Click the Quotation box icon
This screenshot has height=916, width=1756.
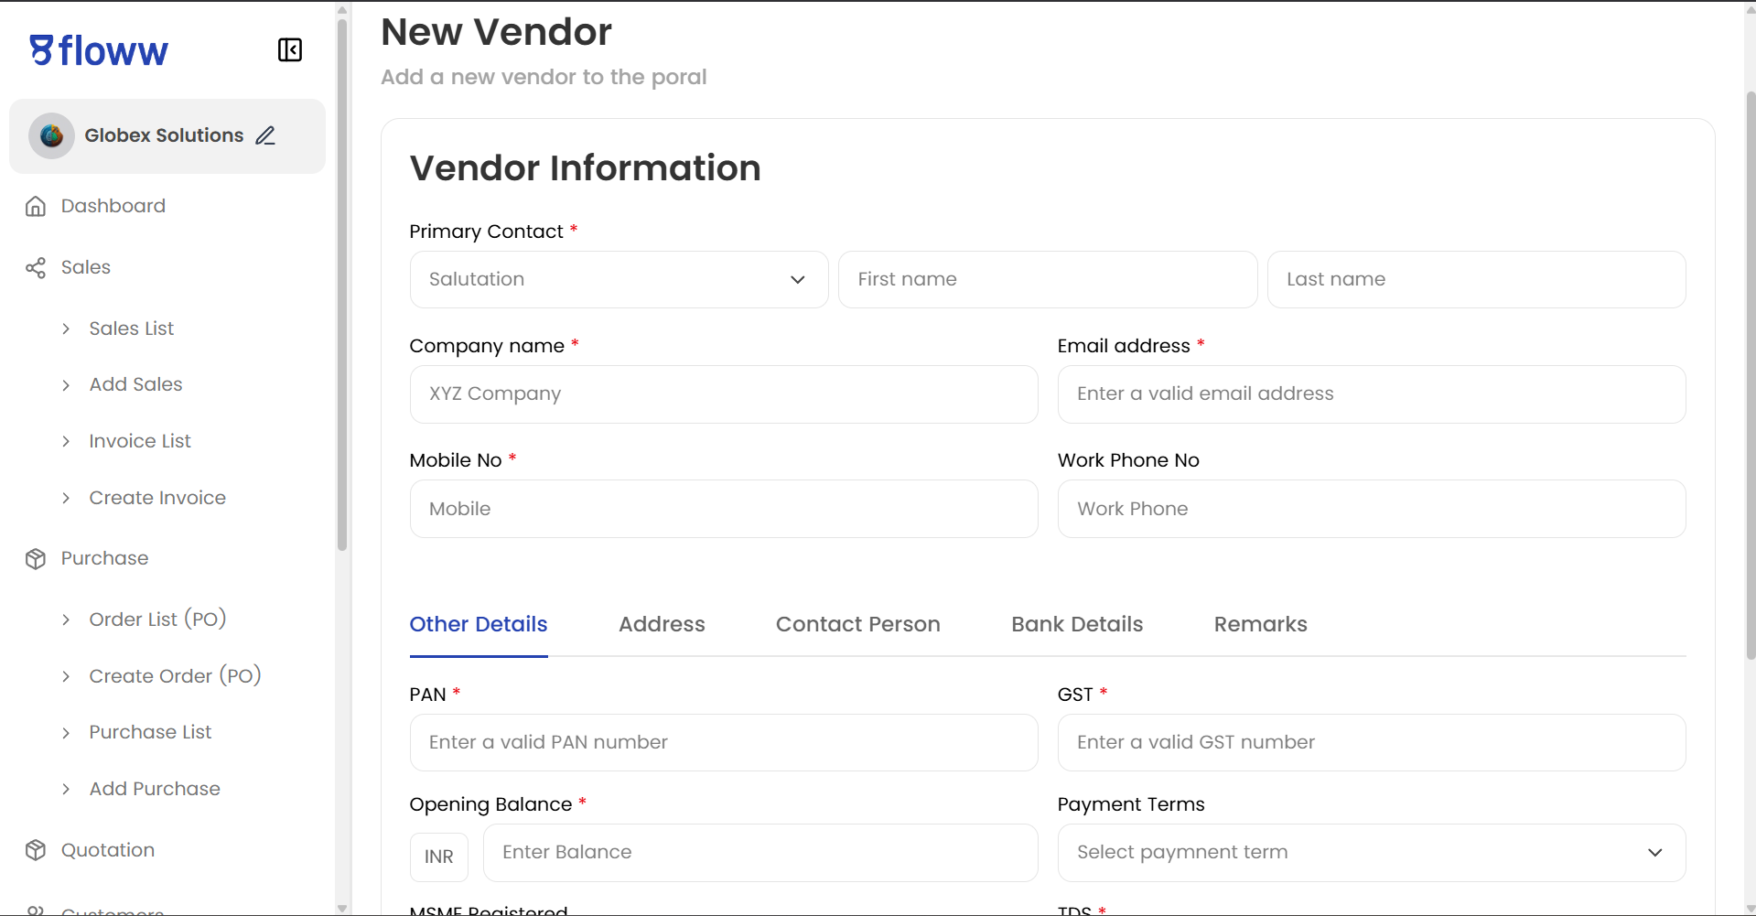click(x=36, y=850)
